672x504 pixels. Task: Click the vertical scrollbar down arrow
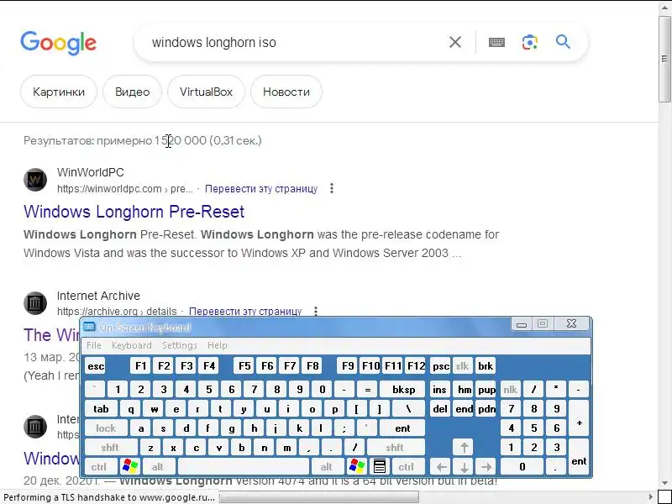pyautogui.click(x=664, y=484)
